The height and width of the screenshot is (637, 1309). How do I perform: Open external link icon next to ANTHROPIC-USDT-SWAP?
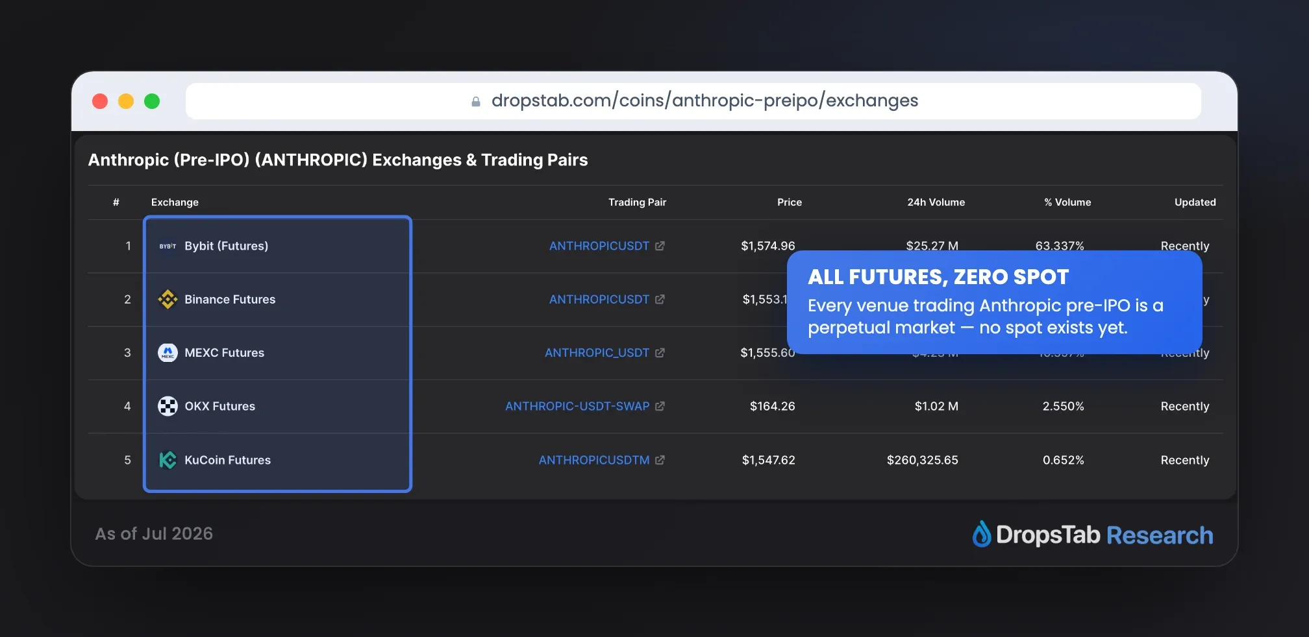coord(660,406)
